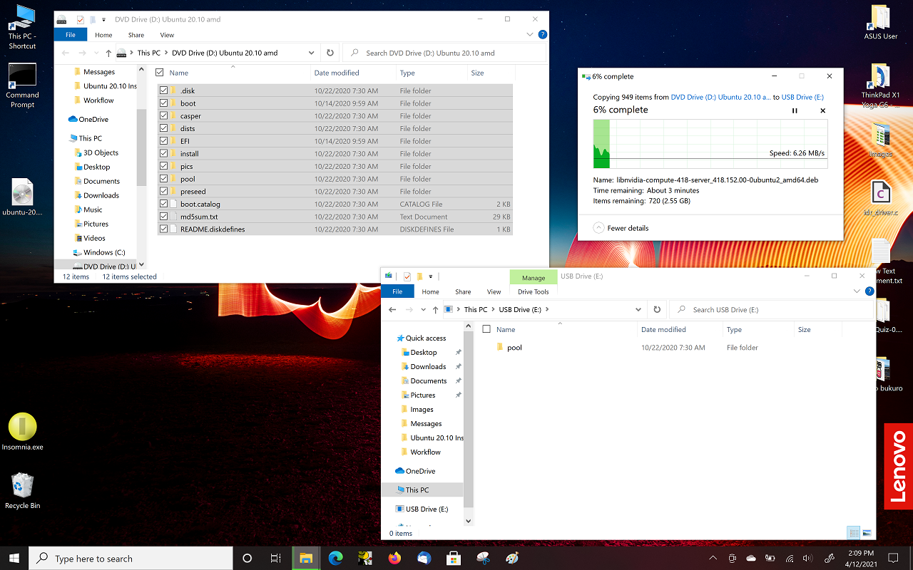The width and height of the screenshot is (913, 570).
Task: Open recent locations dropdown in USB window
Action: pyautogui.click(x=424, y=310)
